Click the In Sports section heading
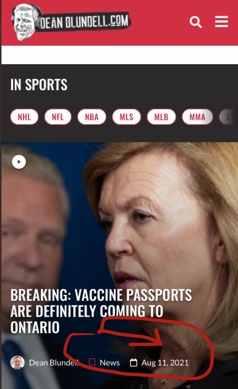Screen dimensions: 238x389 pyautogui.click(x=39, y=84)
